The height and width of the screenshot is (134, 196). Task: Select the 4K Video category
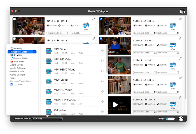(18, 55)
